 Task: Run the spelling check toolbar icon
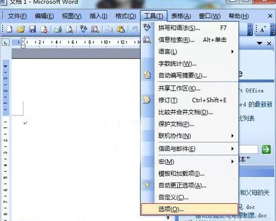(x=84, y=29)
